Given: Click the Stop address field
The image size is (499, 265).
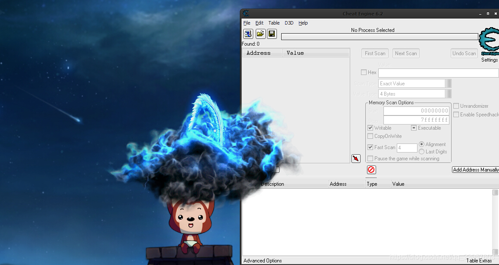Looking at the screenshot, I should (x=416, y=120).
